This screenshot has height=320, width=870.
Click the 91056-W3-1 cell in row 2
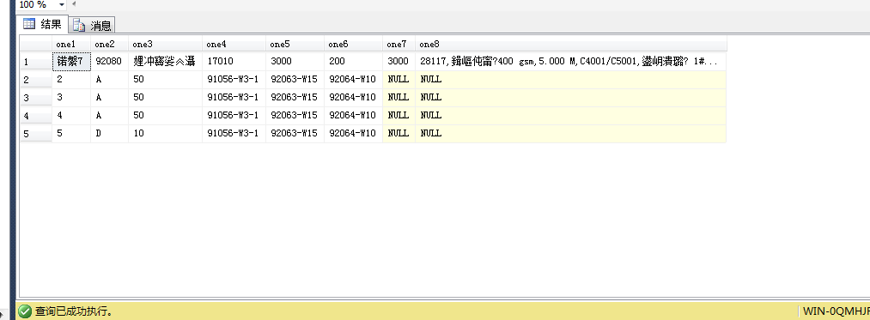[234, 80]
